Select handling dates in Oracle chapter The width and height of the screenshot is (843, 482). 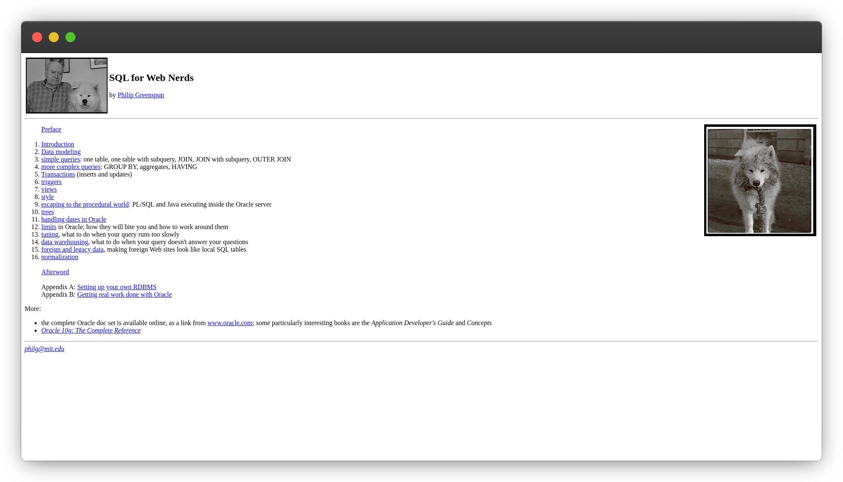(x=73, y=219)
